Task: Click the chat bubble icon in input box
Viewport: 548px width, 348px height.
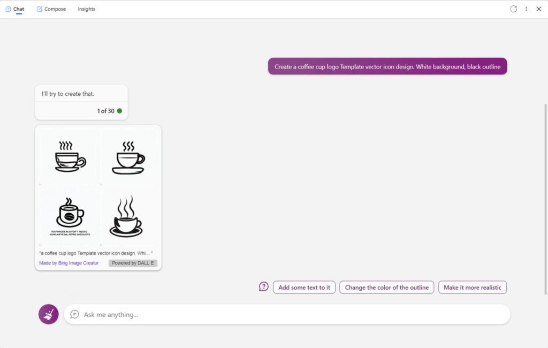Action: coord(74,314)
